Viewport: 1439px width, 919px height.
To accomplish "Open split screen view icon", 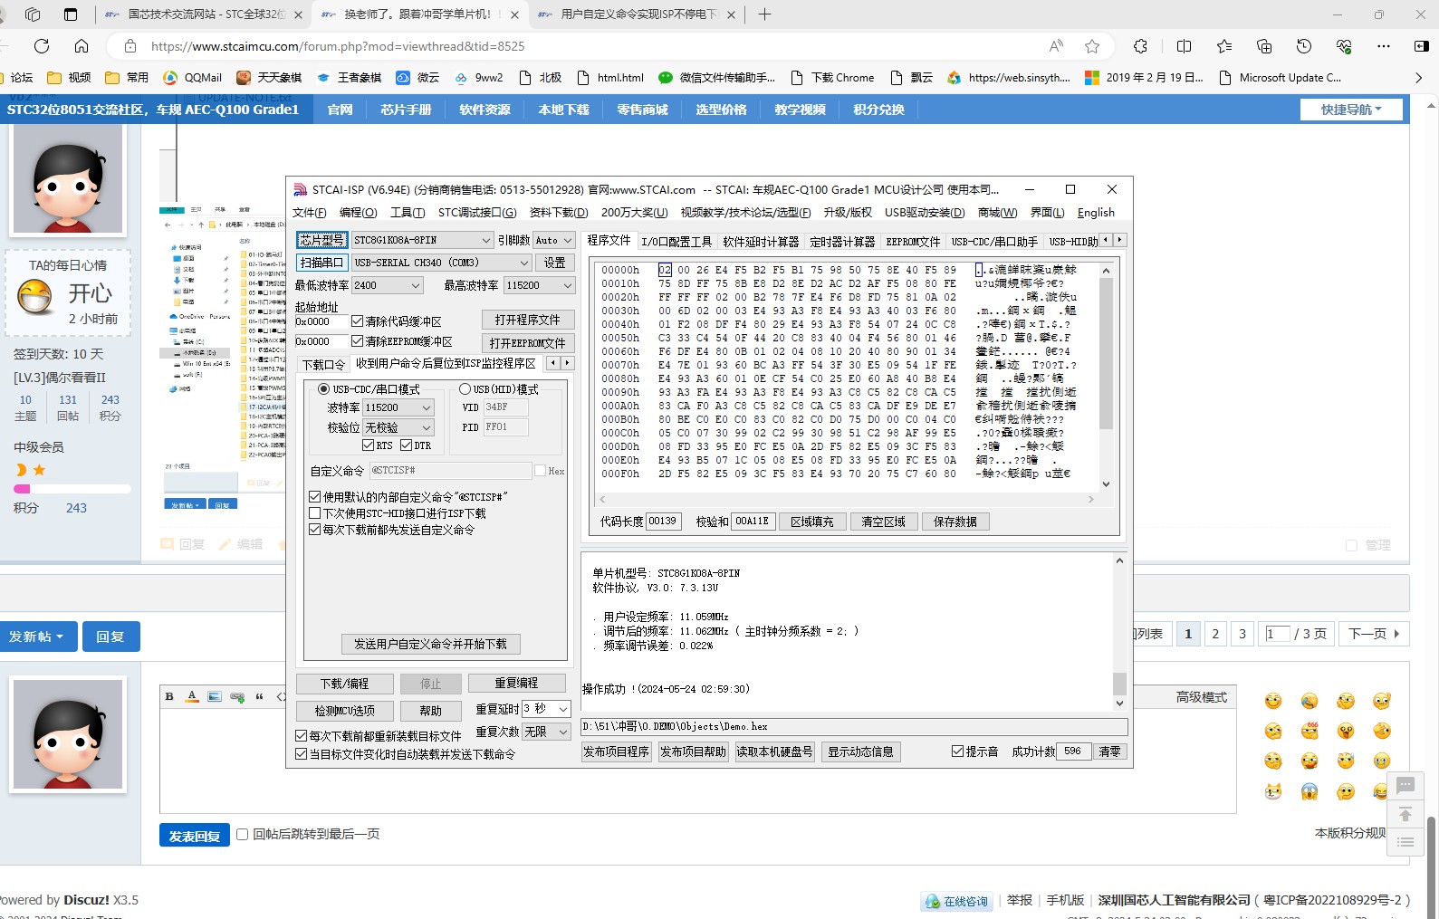I will 1184,46.
